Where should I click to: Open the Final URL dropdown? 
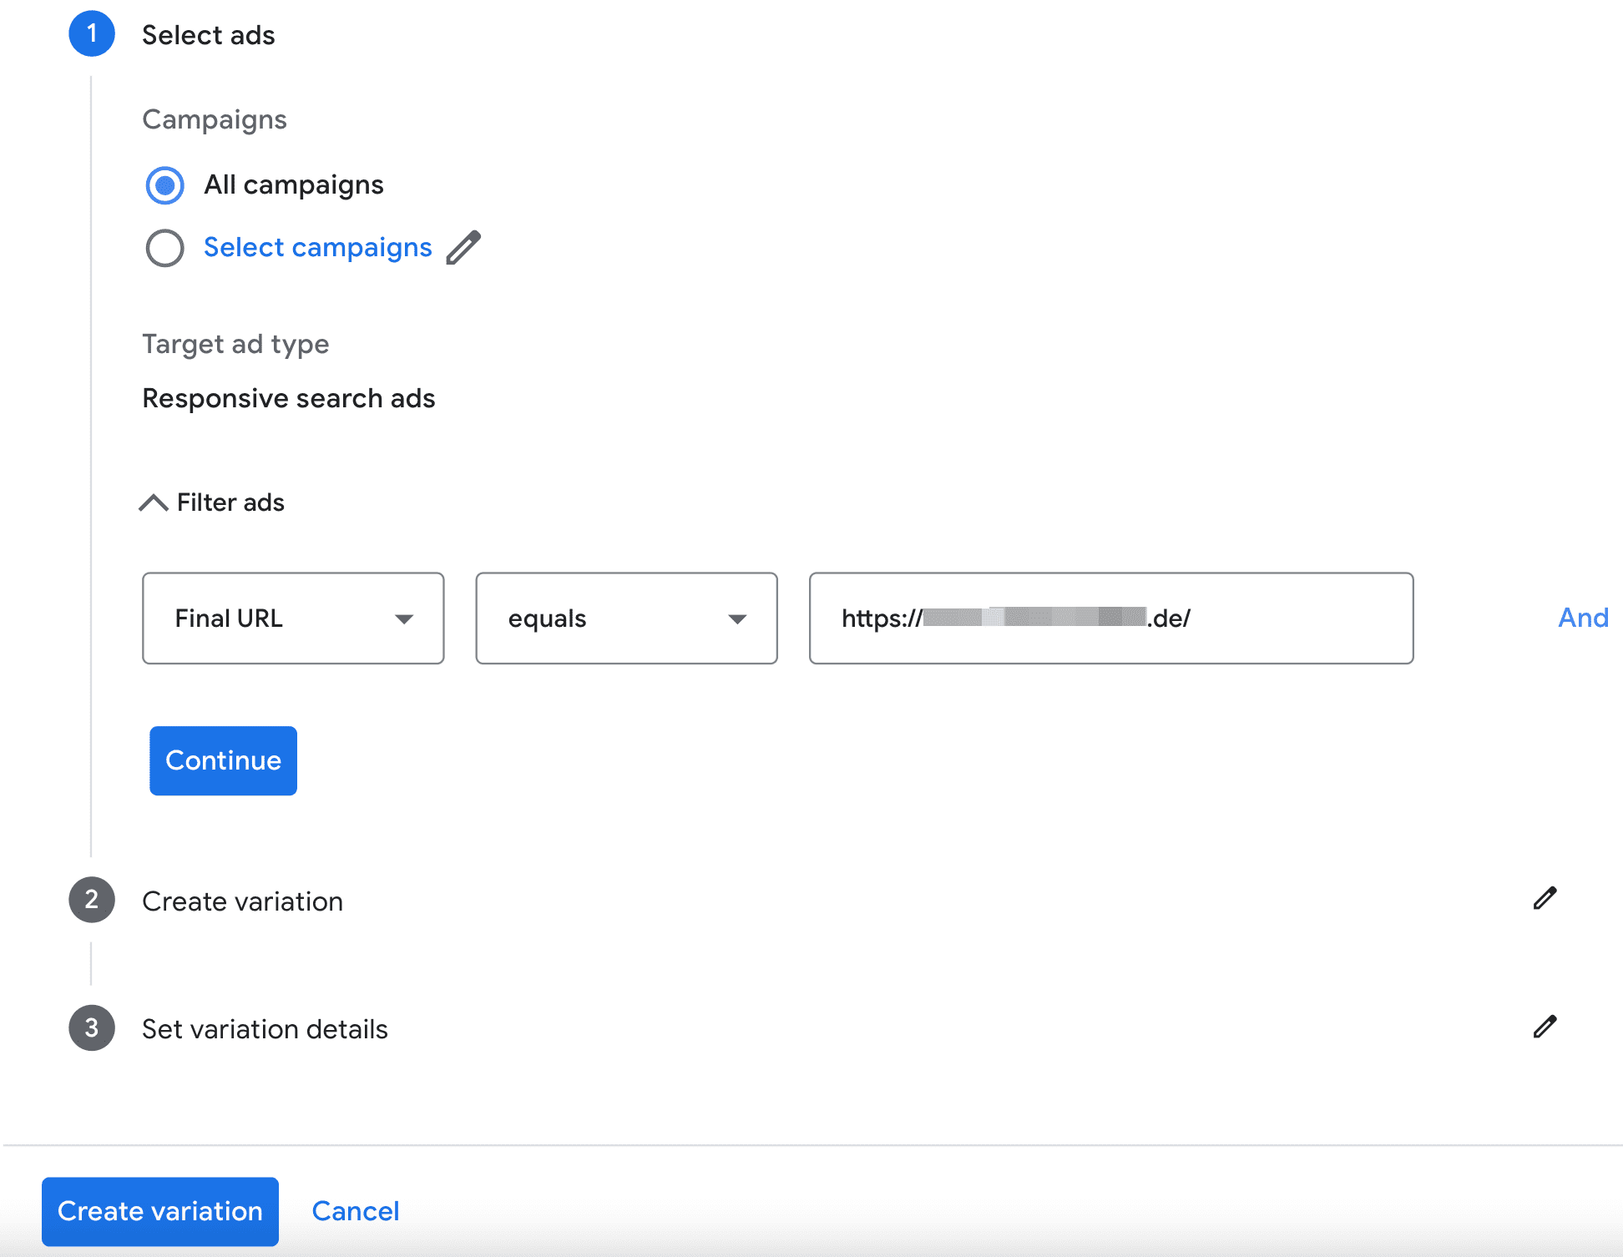[293, 618]
